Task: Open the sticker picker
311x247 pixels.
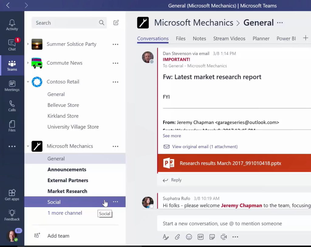Action: (x=212, y=237)
